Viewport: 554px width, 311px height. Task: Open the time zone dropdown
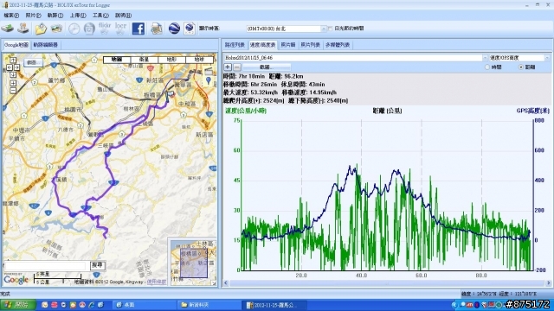[x=323, y=29]
